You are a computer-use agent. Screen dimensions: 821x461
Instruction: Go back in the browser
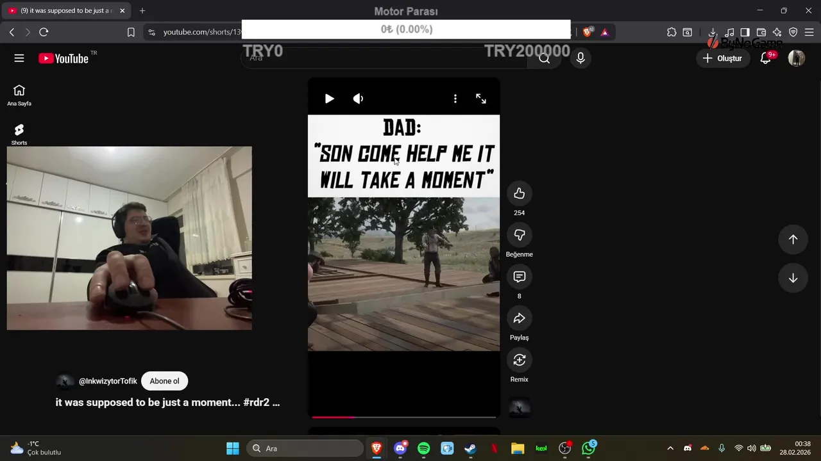pyautogui.click(x=12, y=32)
